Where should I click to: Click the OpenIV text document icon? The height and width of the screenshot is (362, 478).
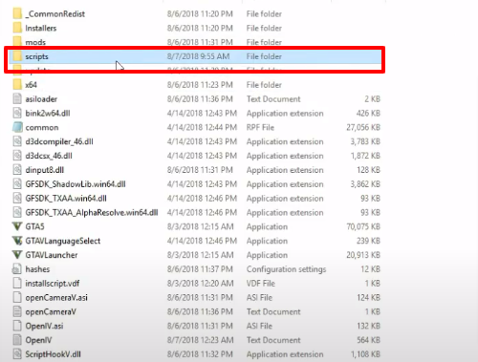(17, 340)
